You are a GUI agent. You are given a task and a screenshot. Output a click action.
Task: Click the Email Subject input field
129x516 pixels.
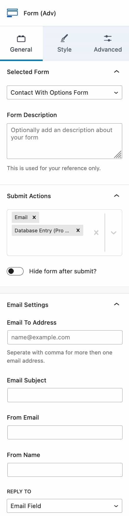[65, 395]
